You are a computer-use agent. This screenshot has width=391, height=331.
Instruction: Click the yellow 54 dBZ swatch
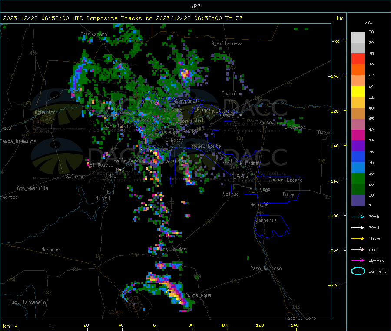(358, 92)
